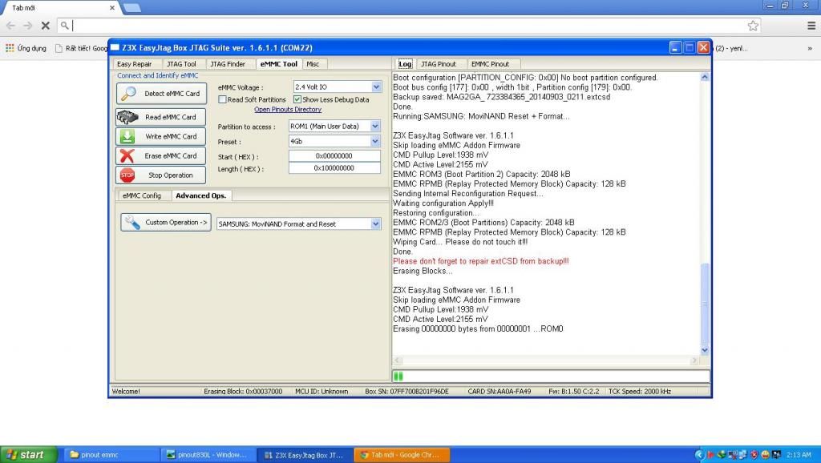The image size is (821, 463).
Task: Click the Detect eMMC Card magnifier icon
Action: [x=128, y=94]
